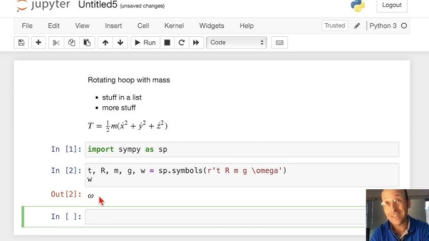Click the pencil edit icon near Trusted
This screenshot has width=429, height=241.
[357, 26]
